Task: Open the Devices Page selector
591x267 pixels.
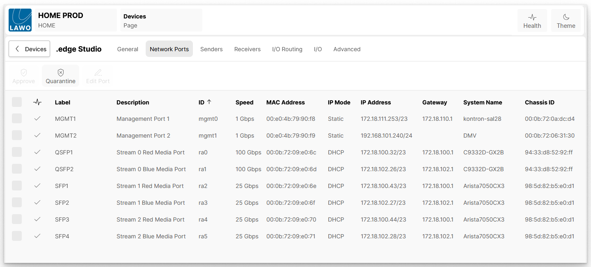Action: 161,20
